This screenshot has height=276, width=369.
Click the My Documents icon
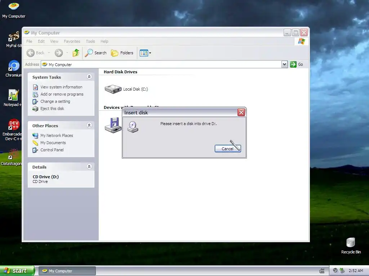click(35, 143)
